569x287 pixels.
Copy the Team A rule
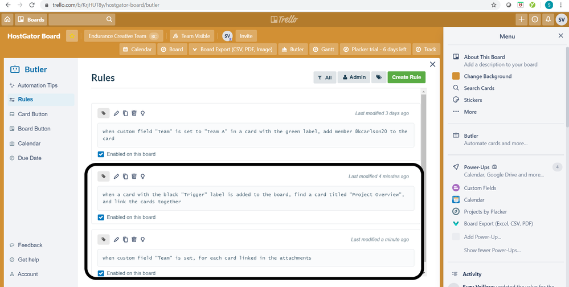point(125,113)
